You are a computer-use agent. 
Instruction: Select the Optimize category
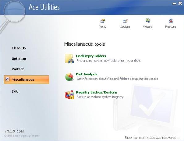click(19, 58)
